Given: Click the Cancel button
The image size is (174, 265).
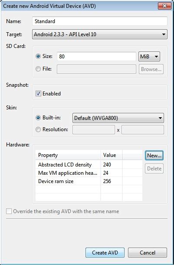Looking at the screenshot, I should point(148,252).
